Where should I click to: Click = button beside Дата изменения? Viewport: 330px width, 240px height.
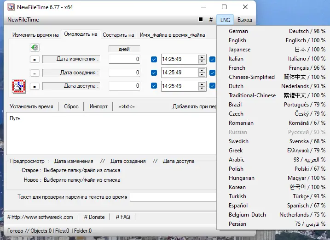point(35,60)
